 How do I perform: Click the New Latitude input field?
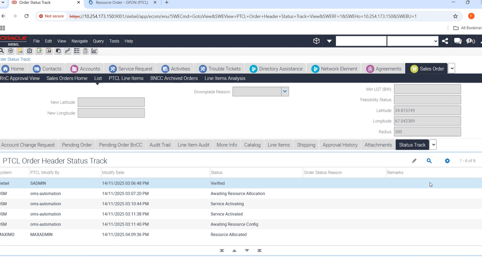111,102
